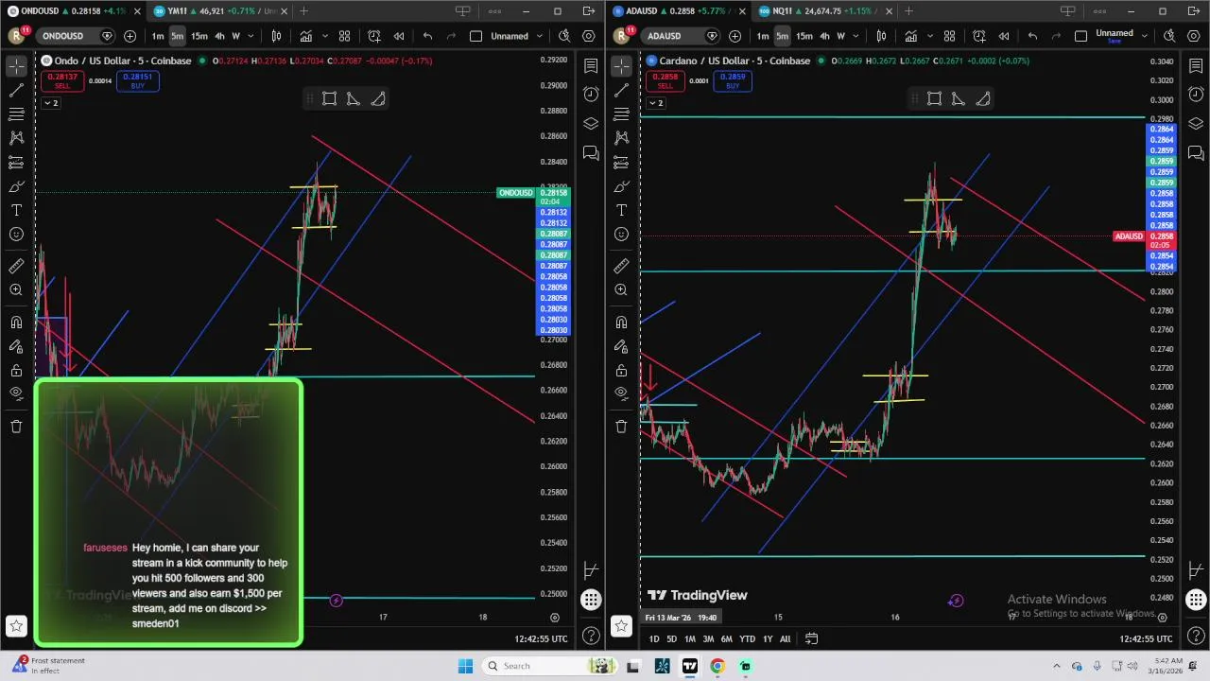Select trend line tool in ONDOUSD window

coord(16,90)
